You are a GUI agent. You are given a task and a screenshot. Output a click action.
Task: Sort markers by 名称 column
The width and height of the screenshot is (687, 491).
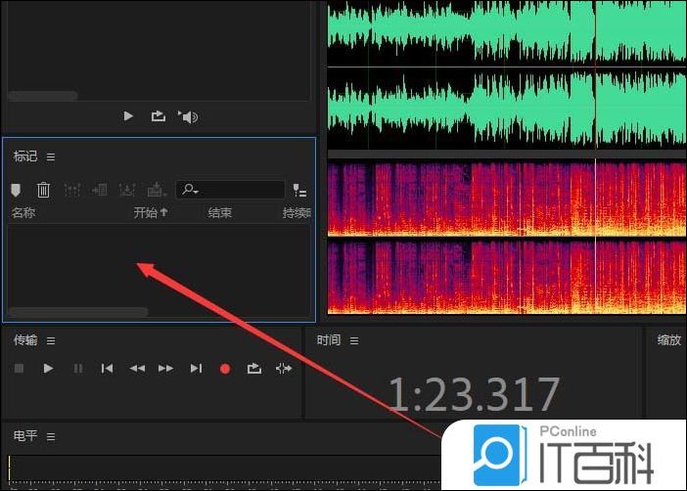tap(23, 213)
